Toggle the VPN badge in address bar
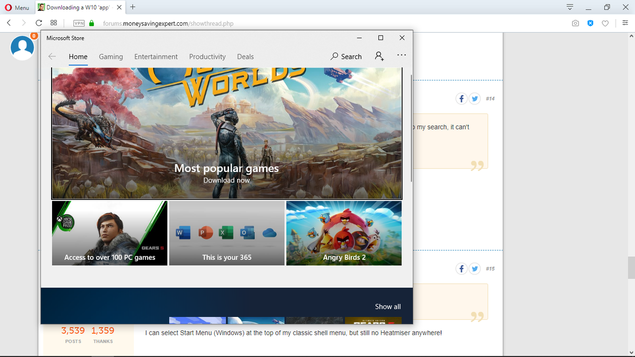The width and height of the screenshot is (635, 357). tap(79, 23)
